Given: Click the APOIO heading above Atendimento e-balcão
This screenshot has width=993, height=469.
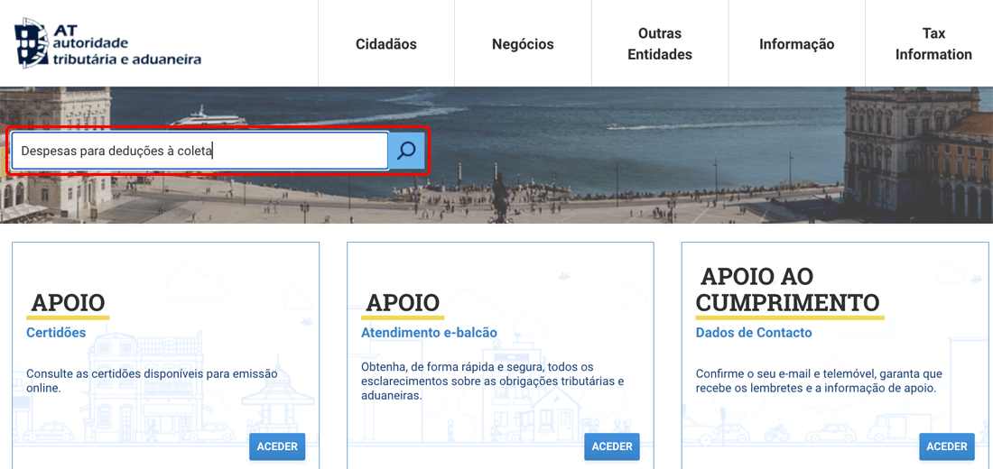Looking at the screenshot, I should point(403,302).
